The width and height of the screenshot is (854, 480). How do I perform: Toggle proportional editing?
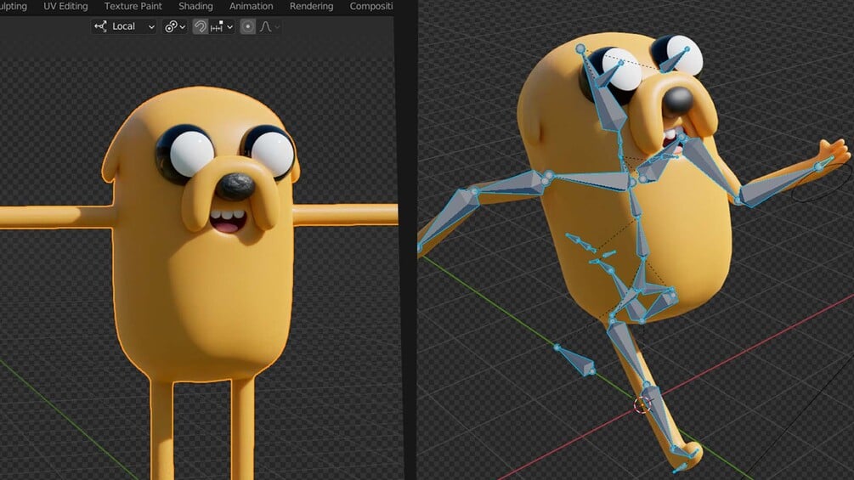coord(247,26)
